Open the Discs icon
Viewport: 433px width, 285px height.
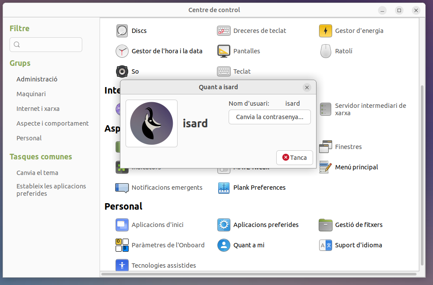coord(122,31)
